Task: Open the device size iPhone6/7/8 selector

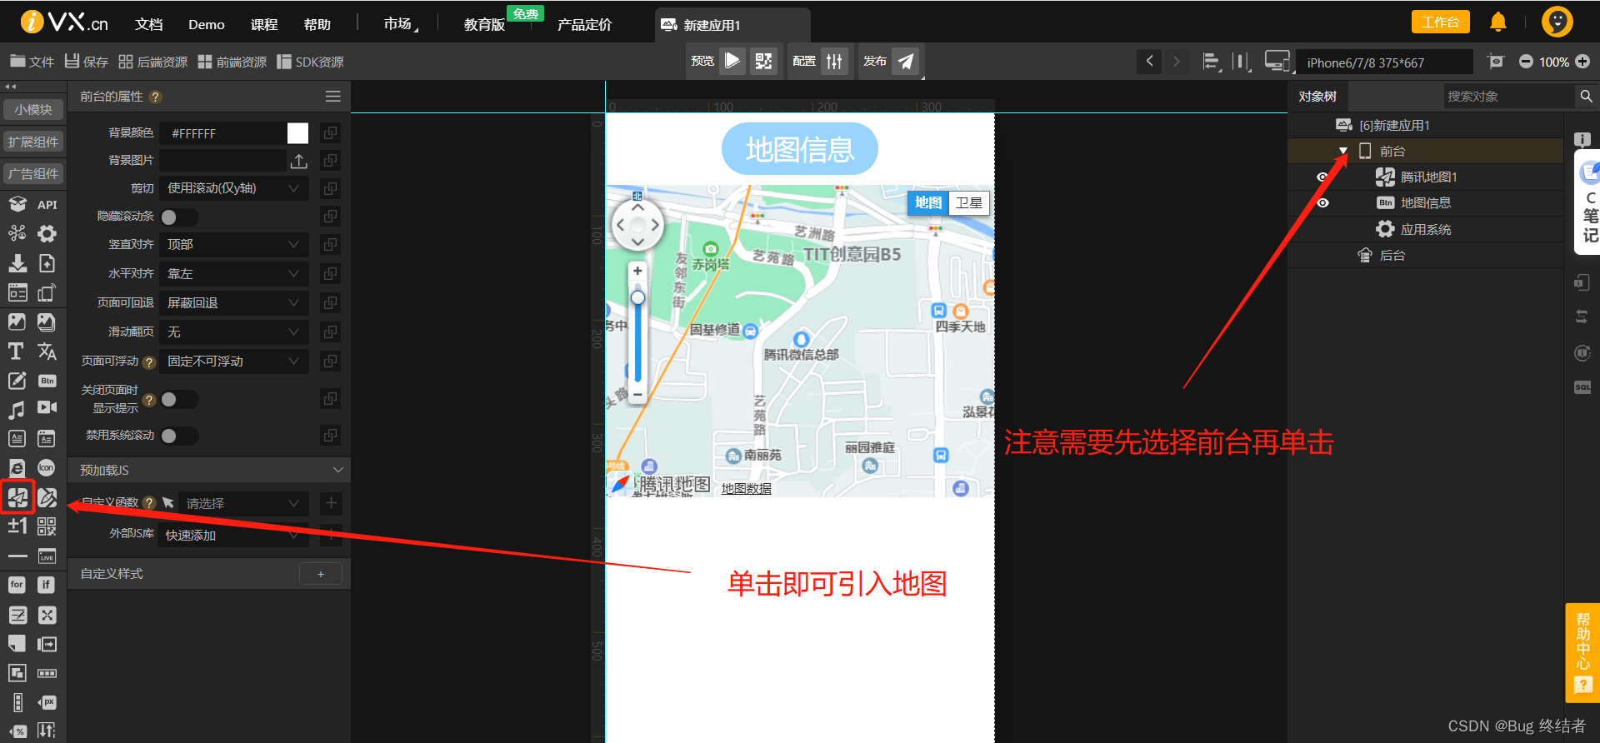Action: 1384,62
